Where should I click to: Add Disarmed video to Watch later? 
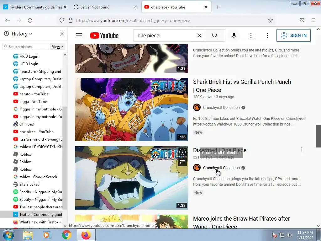[182, 152]
